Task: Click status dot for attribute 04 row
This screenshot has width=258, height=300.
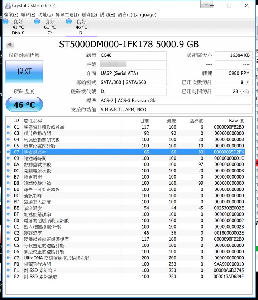Action: coord(8,139)
